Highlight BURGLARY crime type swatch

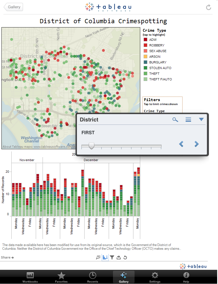click(145, 62)
